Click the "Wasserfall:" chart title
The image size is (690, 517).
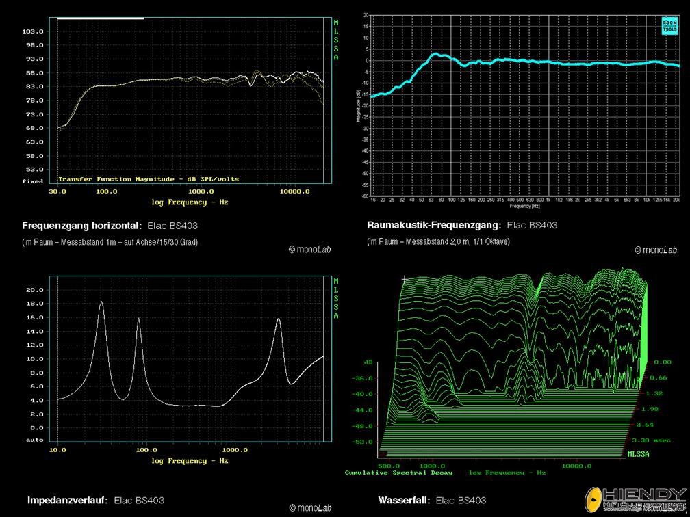click(404, 501)
